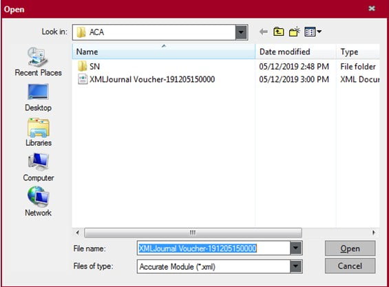Open Recent Places in the sidebar
This screenshot has height=287, width=389.
coord(38,62)
